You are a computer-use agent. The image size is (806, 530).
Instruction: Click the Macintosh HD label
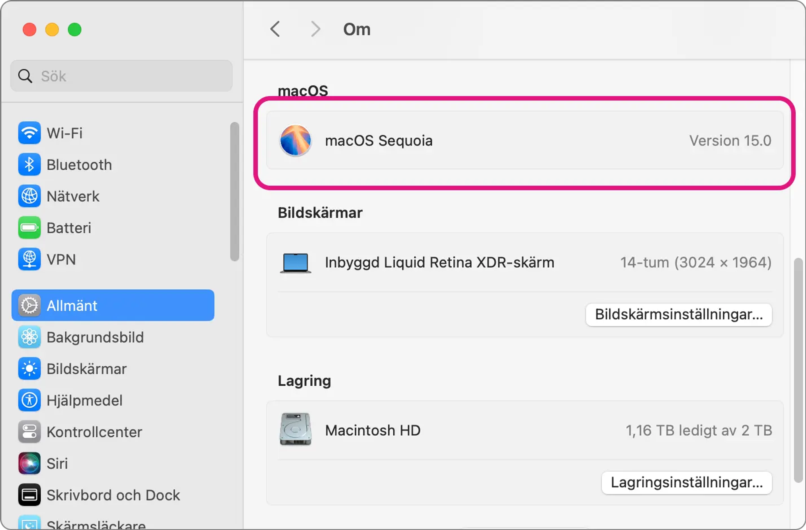point(373,430)
